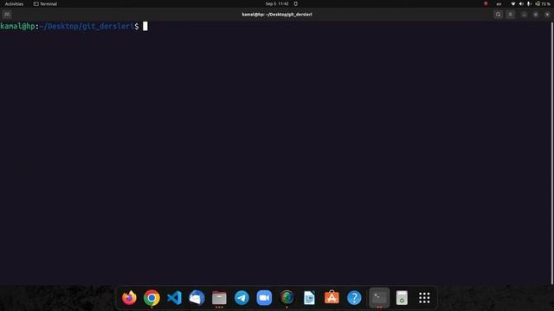
Task: Launch Telegram from the dock
Action: [x=242, y=297]
